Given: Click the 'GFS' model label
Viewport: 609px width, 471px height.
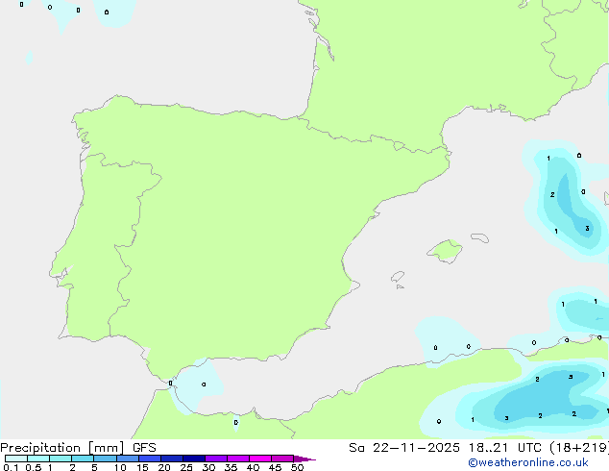Looking at the screenshot, I should 144,448.
